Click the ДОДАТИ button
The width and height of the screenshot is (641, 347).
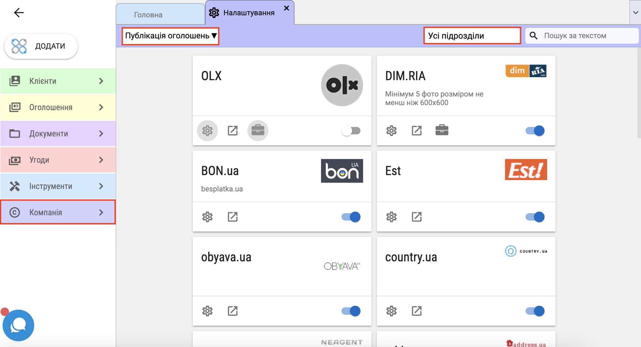click(41, 46)
